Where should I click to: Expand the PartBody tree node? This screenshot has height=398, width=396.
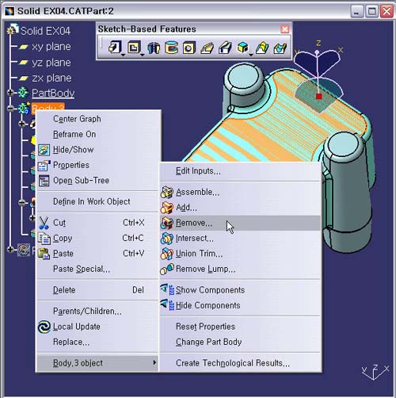pyautogui.click(x=10, y=93)
